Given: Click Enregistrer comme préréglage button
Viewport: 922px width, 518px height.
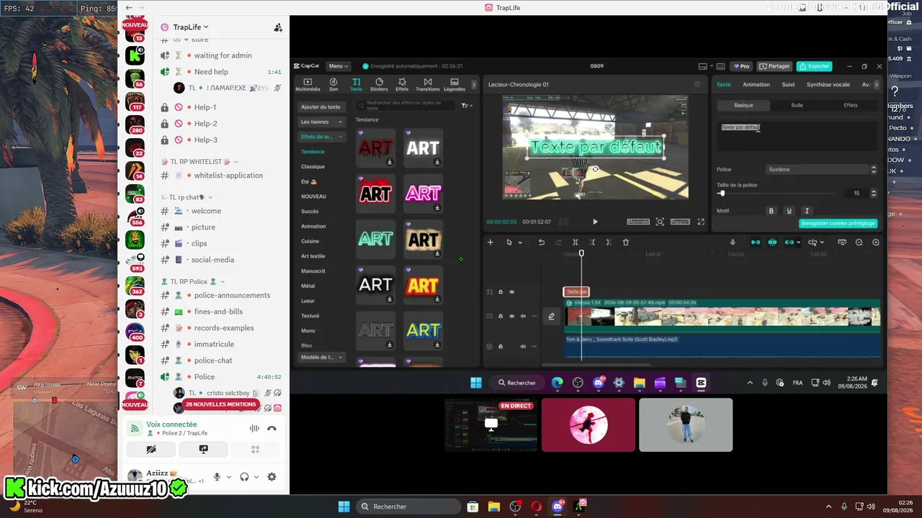Looking at the screenshot, I should tap(838, 224).
